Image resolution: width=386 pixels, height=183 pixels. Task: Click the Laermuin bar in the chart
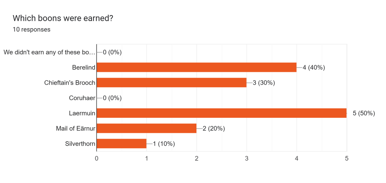pos(222,113)
